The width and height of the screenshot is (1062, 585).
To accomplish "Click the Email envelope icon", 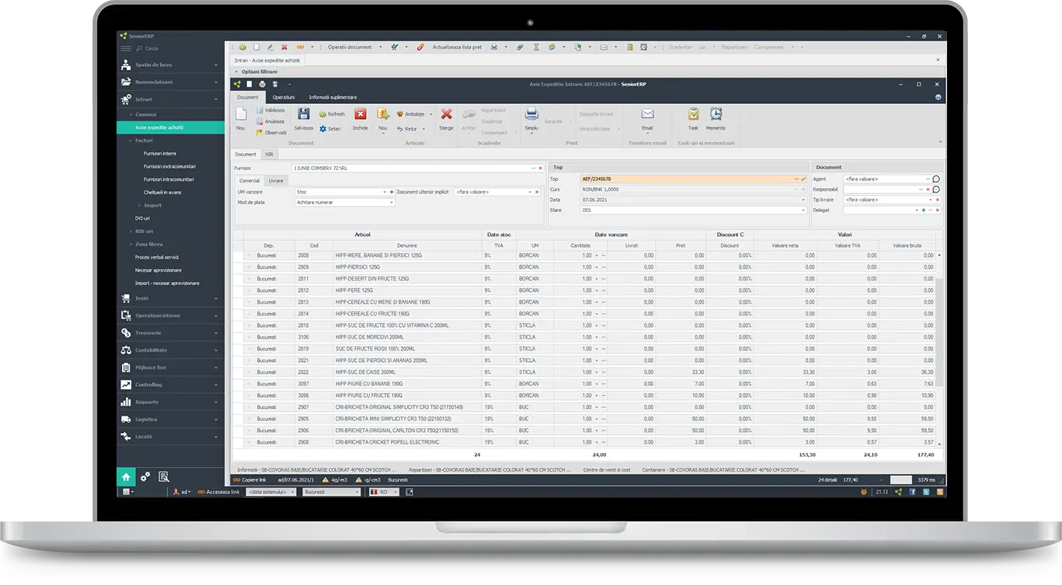I will 647,114.
